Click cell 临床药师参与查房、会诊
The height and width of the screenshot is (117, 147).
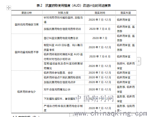63,73
